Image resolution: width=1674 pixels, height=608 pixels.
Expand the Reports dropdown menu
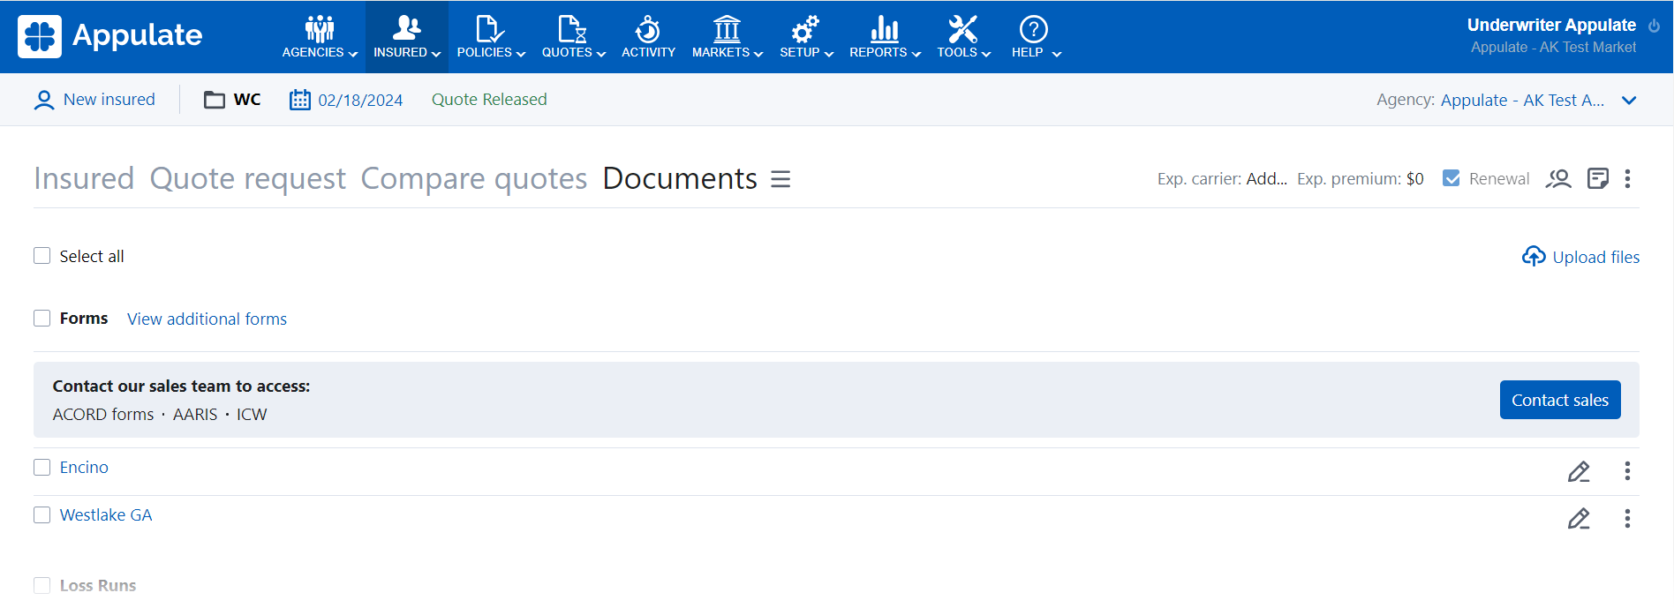(884, 37)
